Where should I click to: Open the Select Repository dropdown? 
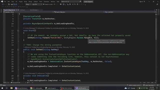[x=149, y=85]
